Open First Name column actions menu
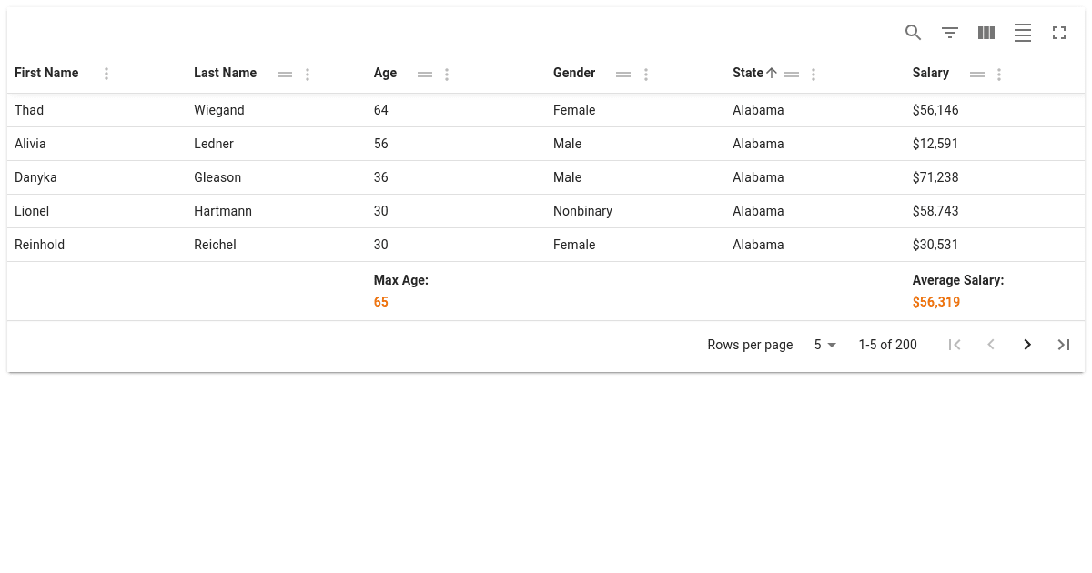1092x573 pixels. [106, 74]
